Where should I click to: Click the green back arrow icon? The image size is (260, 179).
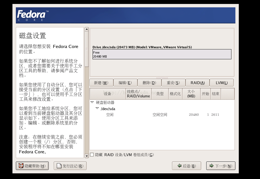(x=179, y=166)
